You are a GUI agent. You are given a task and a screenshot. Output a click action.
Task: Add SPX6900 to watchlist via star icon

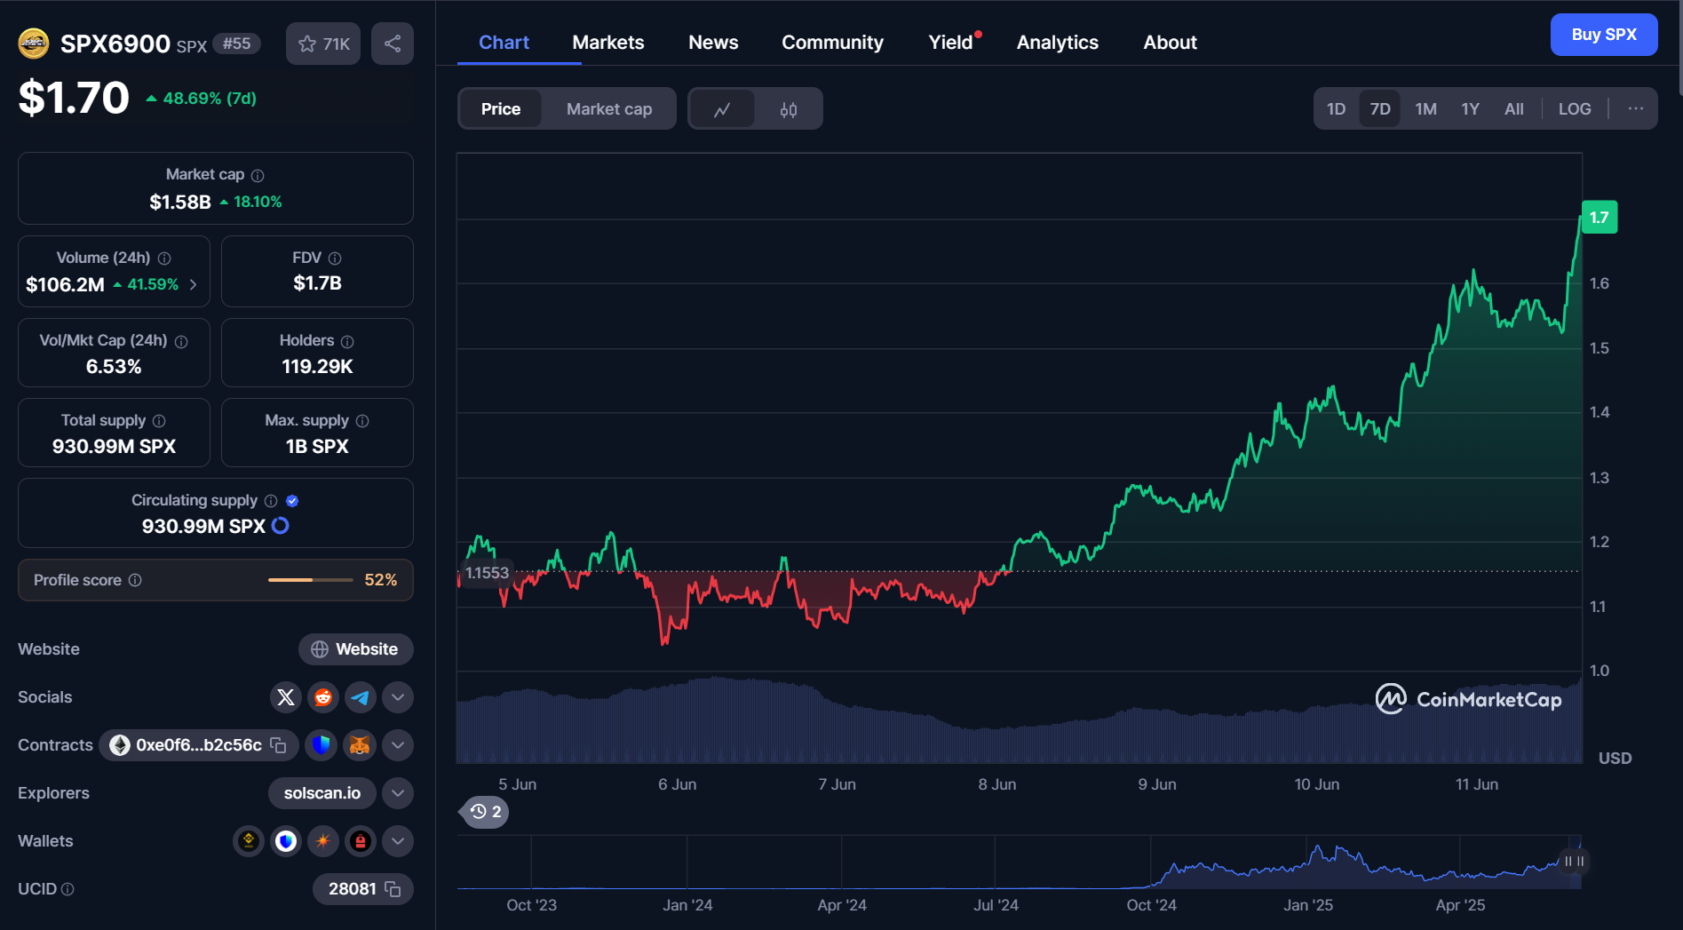(x=322, y=44)
